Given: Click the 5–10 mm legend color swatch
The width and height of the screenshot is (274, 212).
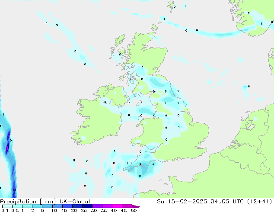Looking at the screenshot, I should point(47,206).
